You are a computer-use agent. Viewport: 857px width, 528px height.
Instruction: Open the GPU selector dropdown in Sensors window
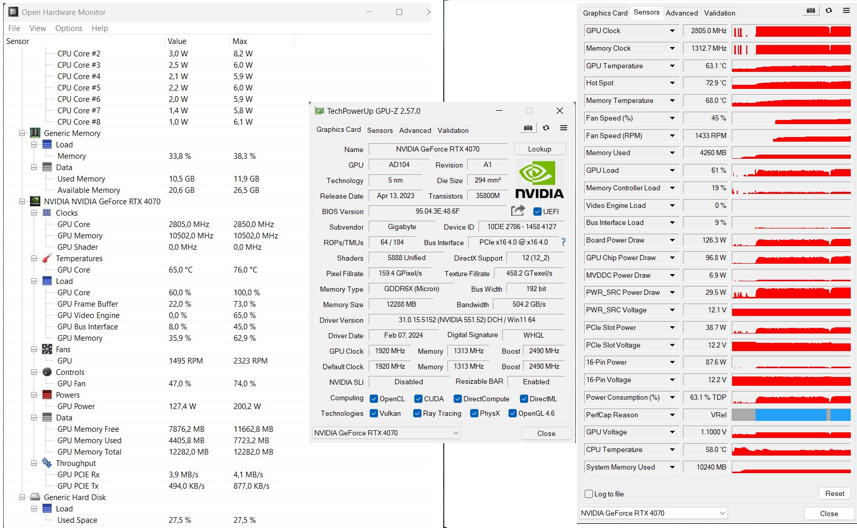tap(653, 513)
